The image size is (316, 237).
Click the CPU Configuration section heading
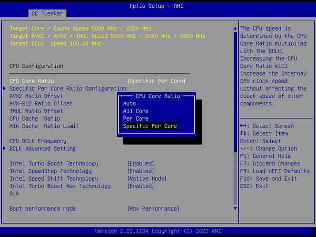36,66
